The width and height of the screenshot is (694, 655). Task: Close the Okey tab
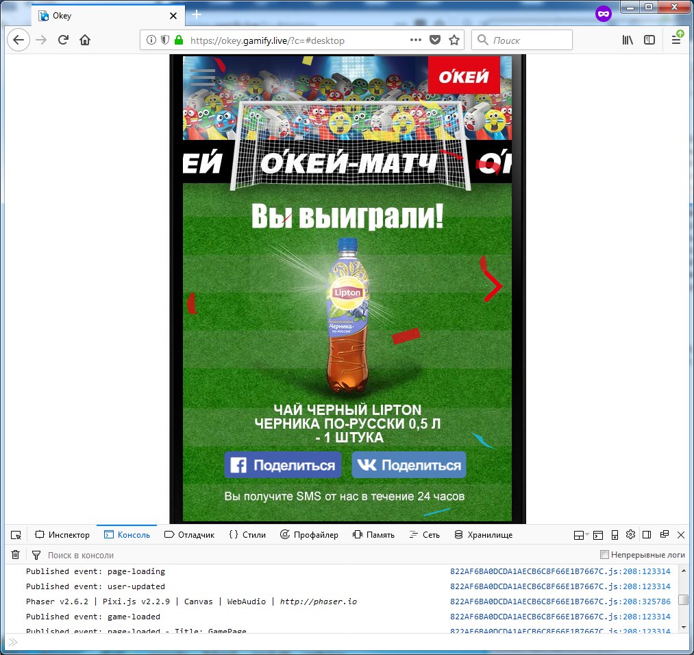tap(173, 16)
